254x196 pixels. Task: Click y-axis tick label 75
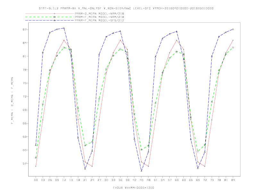pyautogui.click(x=25, y=83)
